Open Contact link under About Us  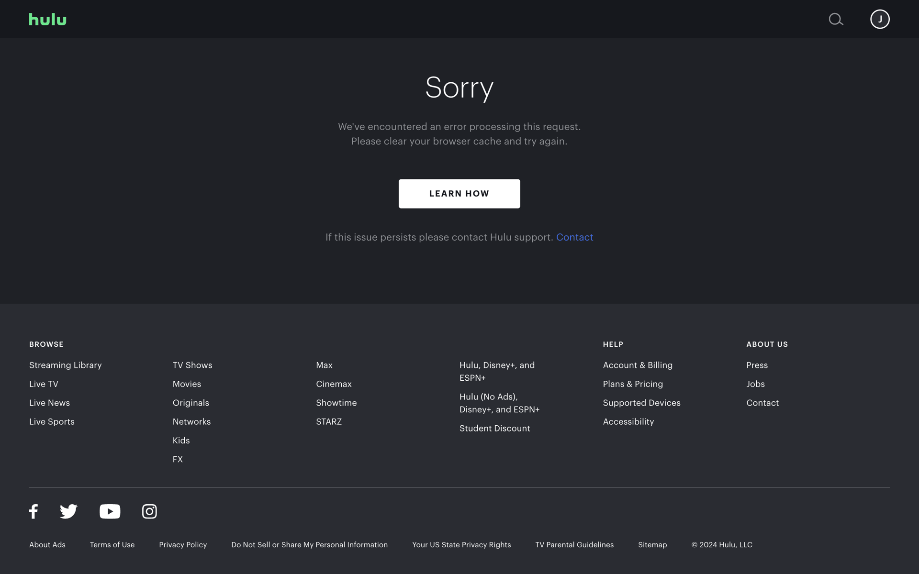[x=762, y=403]
